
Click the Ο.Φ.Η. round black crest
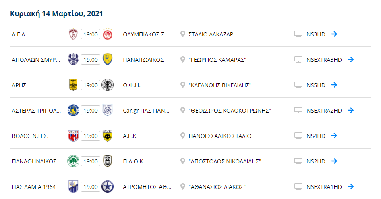(108, 85)
